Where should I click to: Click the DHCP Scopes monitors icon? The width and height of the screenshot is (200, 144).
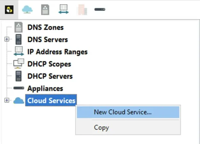pyautogui.click(x=19, y=63)
